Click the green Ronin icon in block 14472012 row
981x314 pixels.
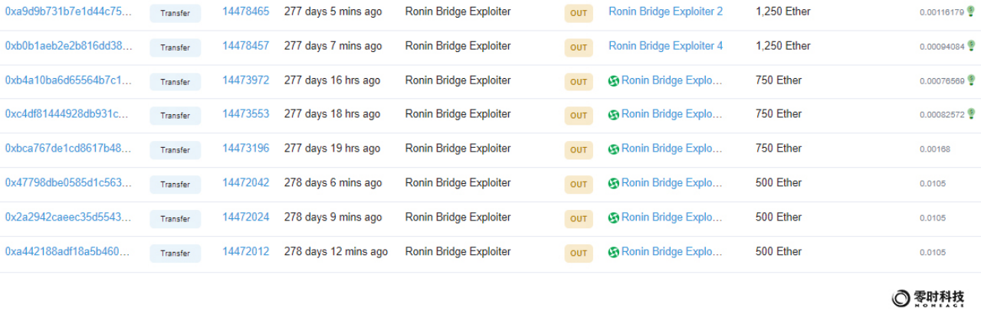[613, 252]
